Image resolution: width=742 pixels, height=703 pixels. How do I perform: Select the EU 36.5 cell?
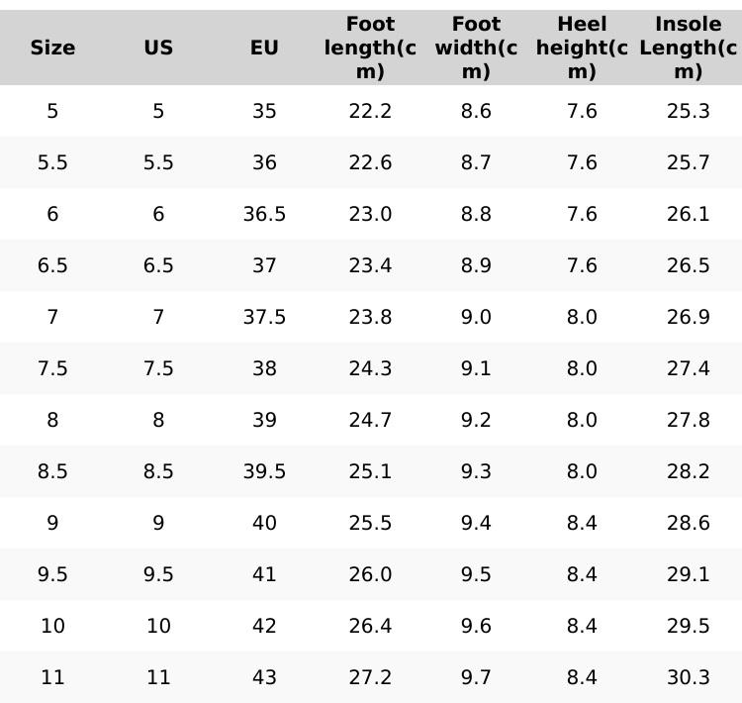pos(264,214)
